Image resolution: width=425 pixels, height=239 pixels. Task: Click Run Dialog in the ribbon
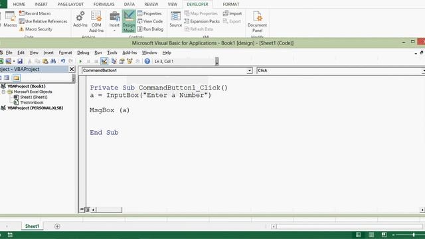(x=150, y=29)
